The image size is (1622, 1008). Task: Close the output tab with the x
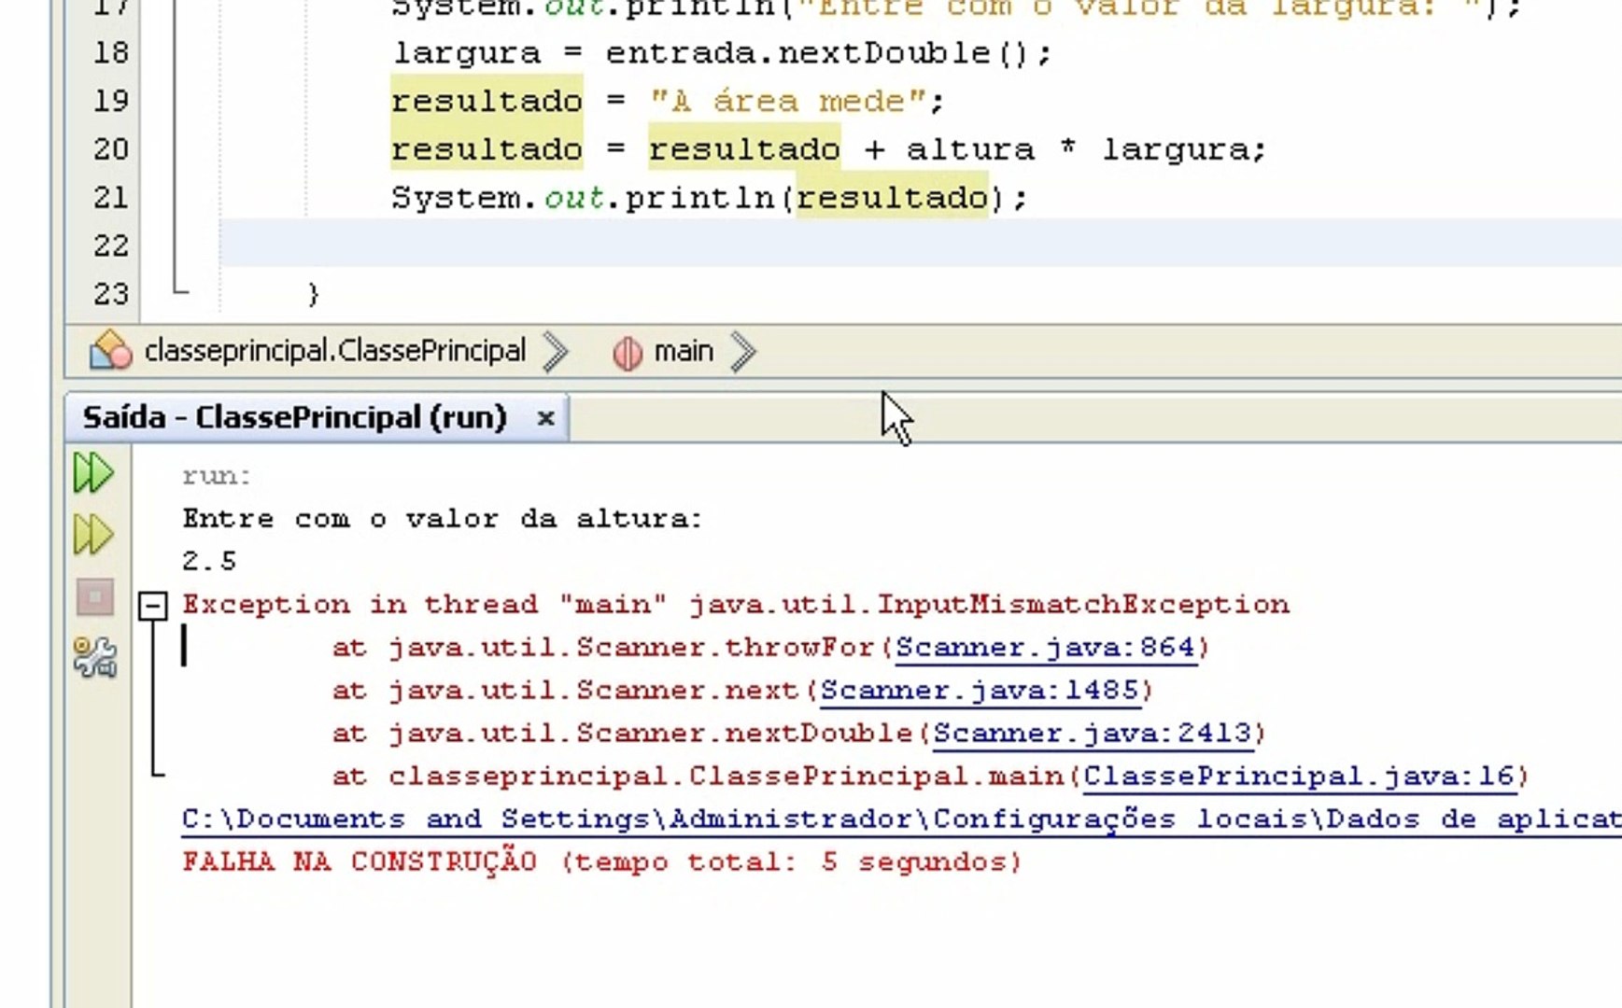[x=544, y=419]
